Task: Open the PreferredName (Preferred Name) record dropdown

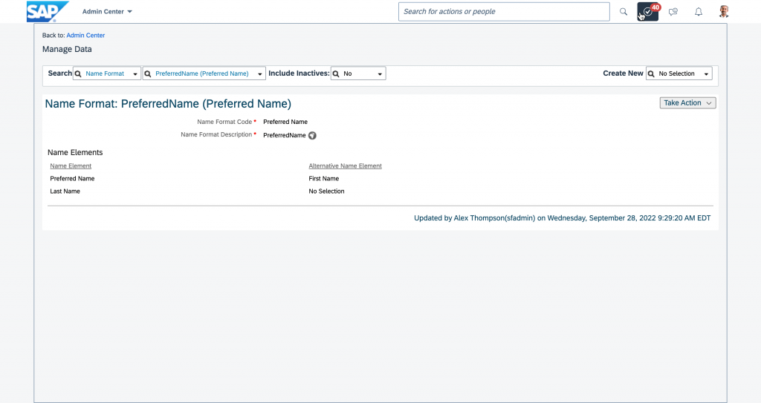Action: [x=204, y=73]
